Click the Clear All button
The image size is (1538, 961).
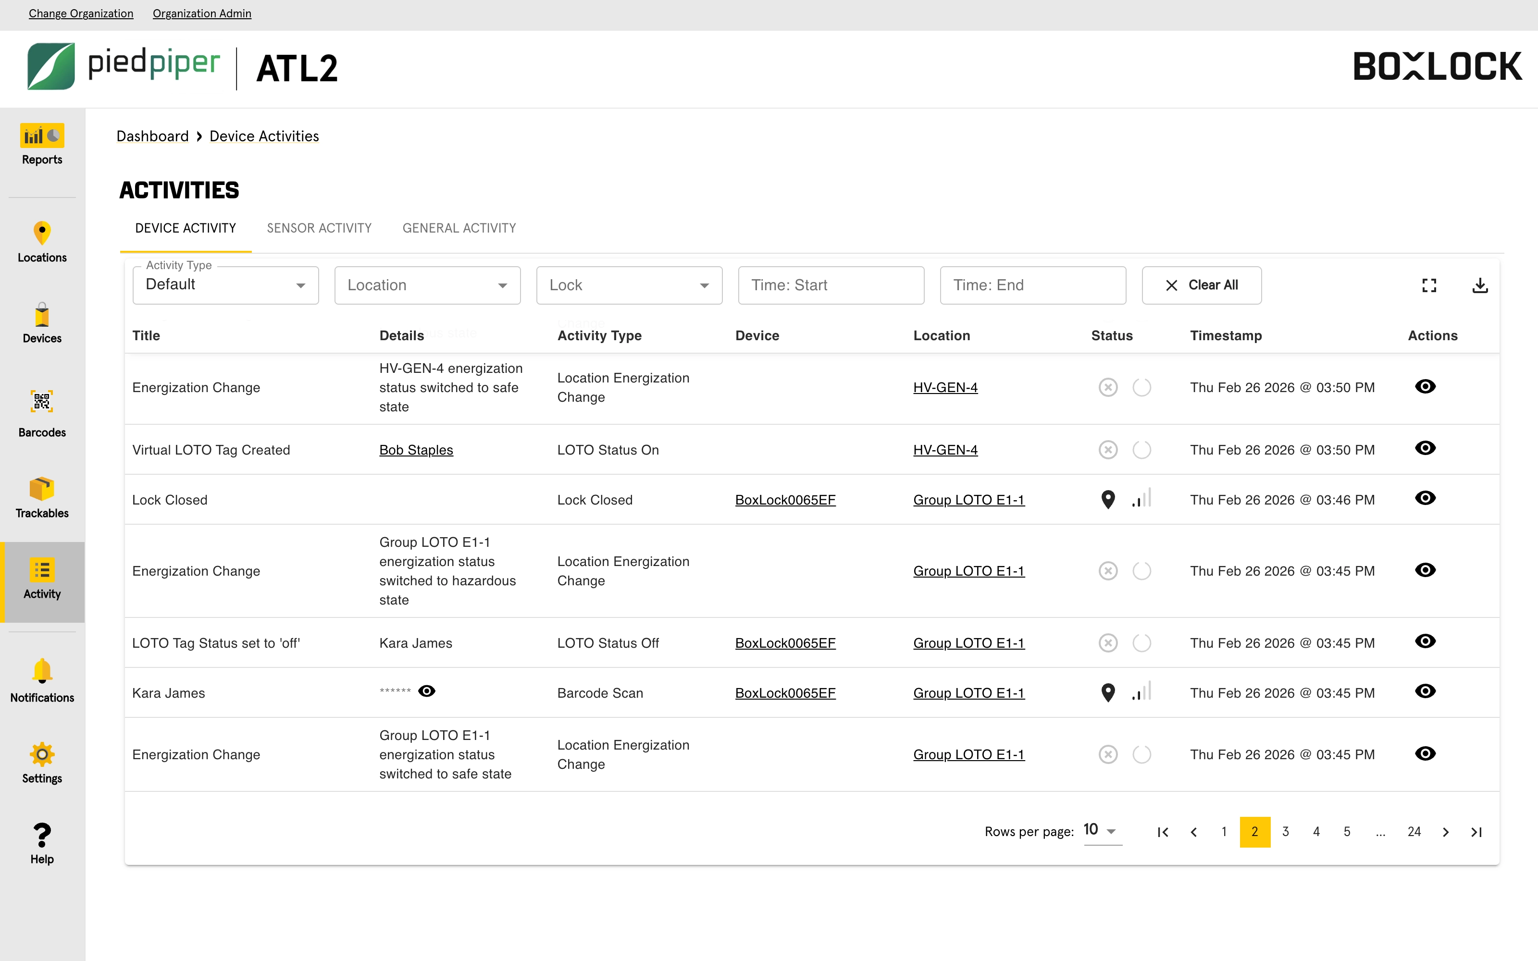point(1201,285)
